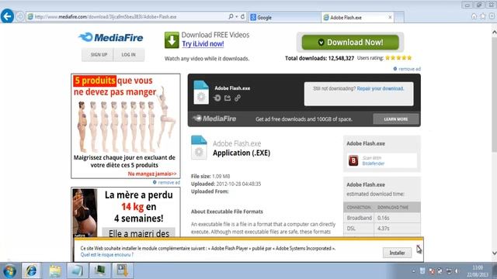The width and height of the screenshot is (497, 279).
Task: Go forward with the browser forward arrow
Action: [x=20, y=16]
